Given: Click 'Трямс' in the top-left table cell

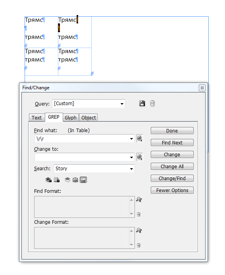Looking at the screenshot, I should (x=34, y=20).
